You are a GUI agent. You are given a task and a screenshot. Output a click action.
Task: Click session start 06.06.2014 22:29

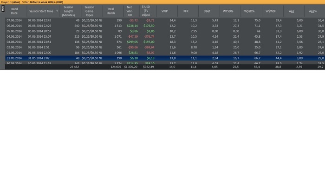click(x=39, y=26)
